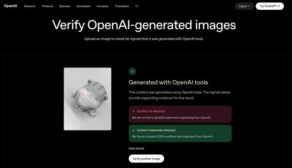Screen dimensions: 292x168
Task: Click the Content Credentials detected panel
Action: pyautogui.click(x=180, y=133)
